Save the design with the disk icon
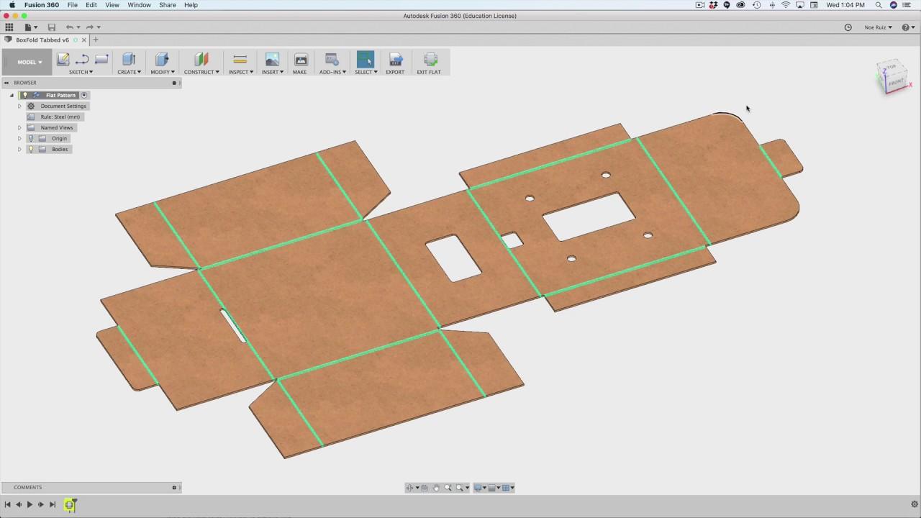Image resolution: width=921 pixels, height=518 pixels. pos(51,27)
